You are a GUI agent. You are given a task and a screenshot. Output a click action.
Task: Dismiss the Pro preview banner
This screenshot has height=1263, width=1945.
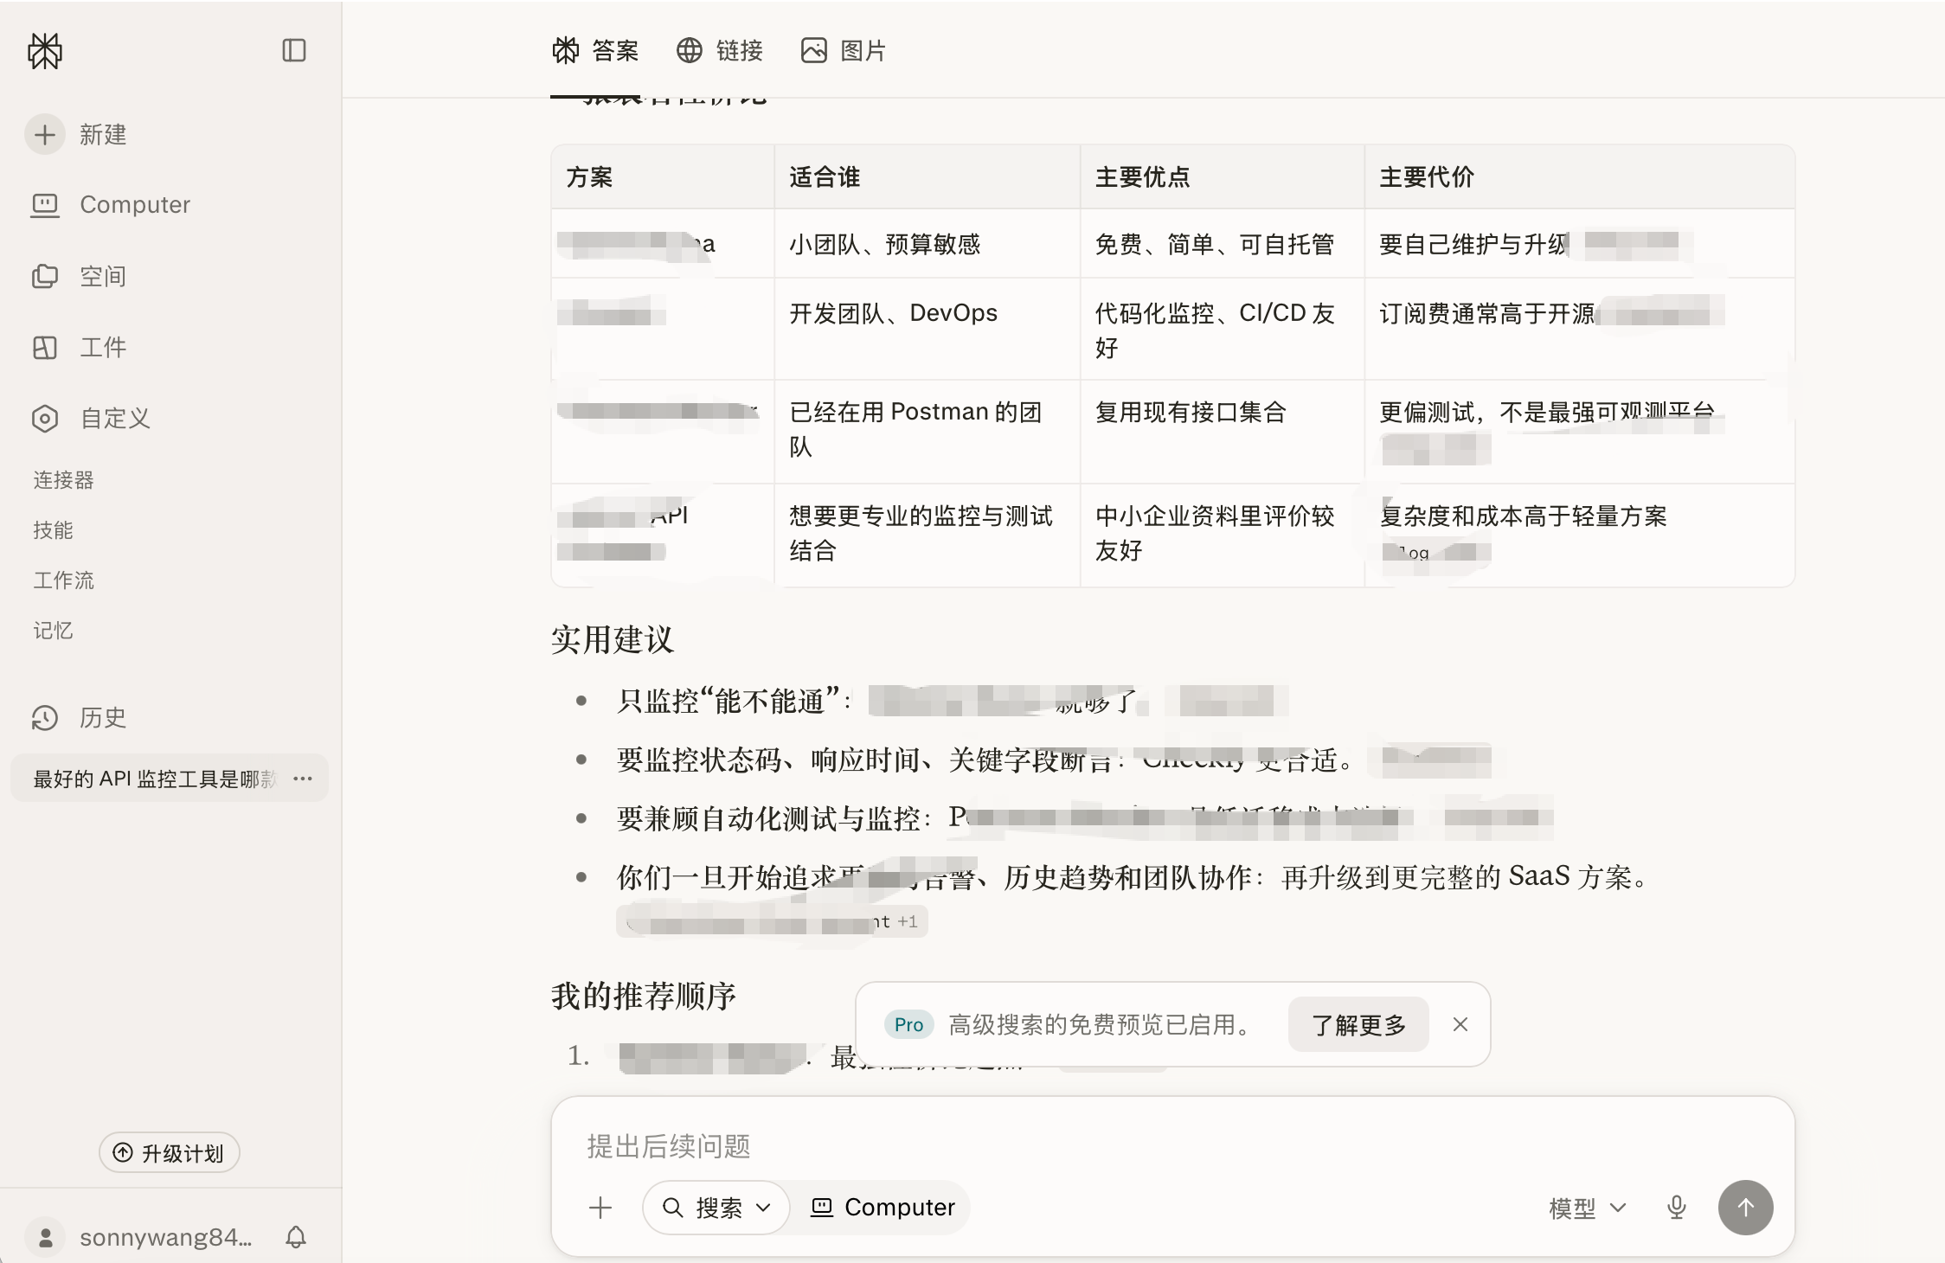pyautogui.click(x=1460, y=1024)
